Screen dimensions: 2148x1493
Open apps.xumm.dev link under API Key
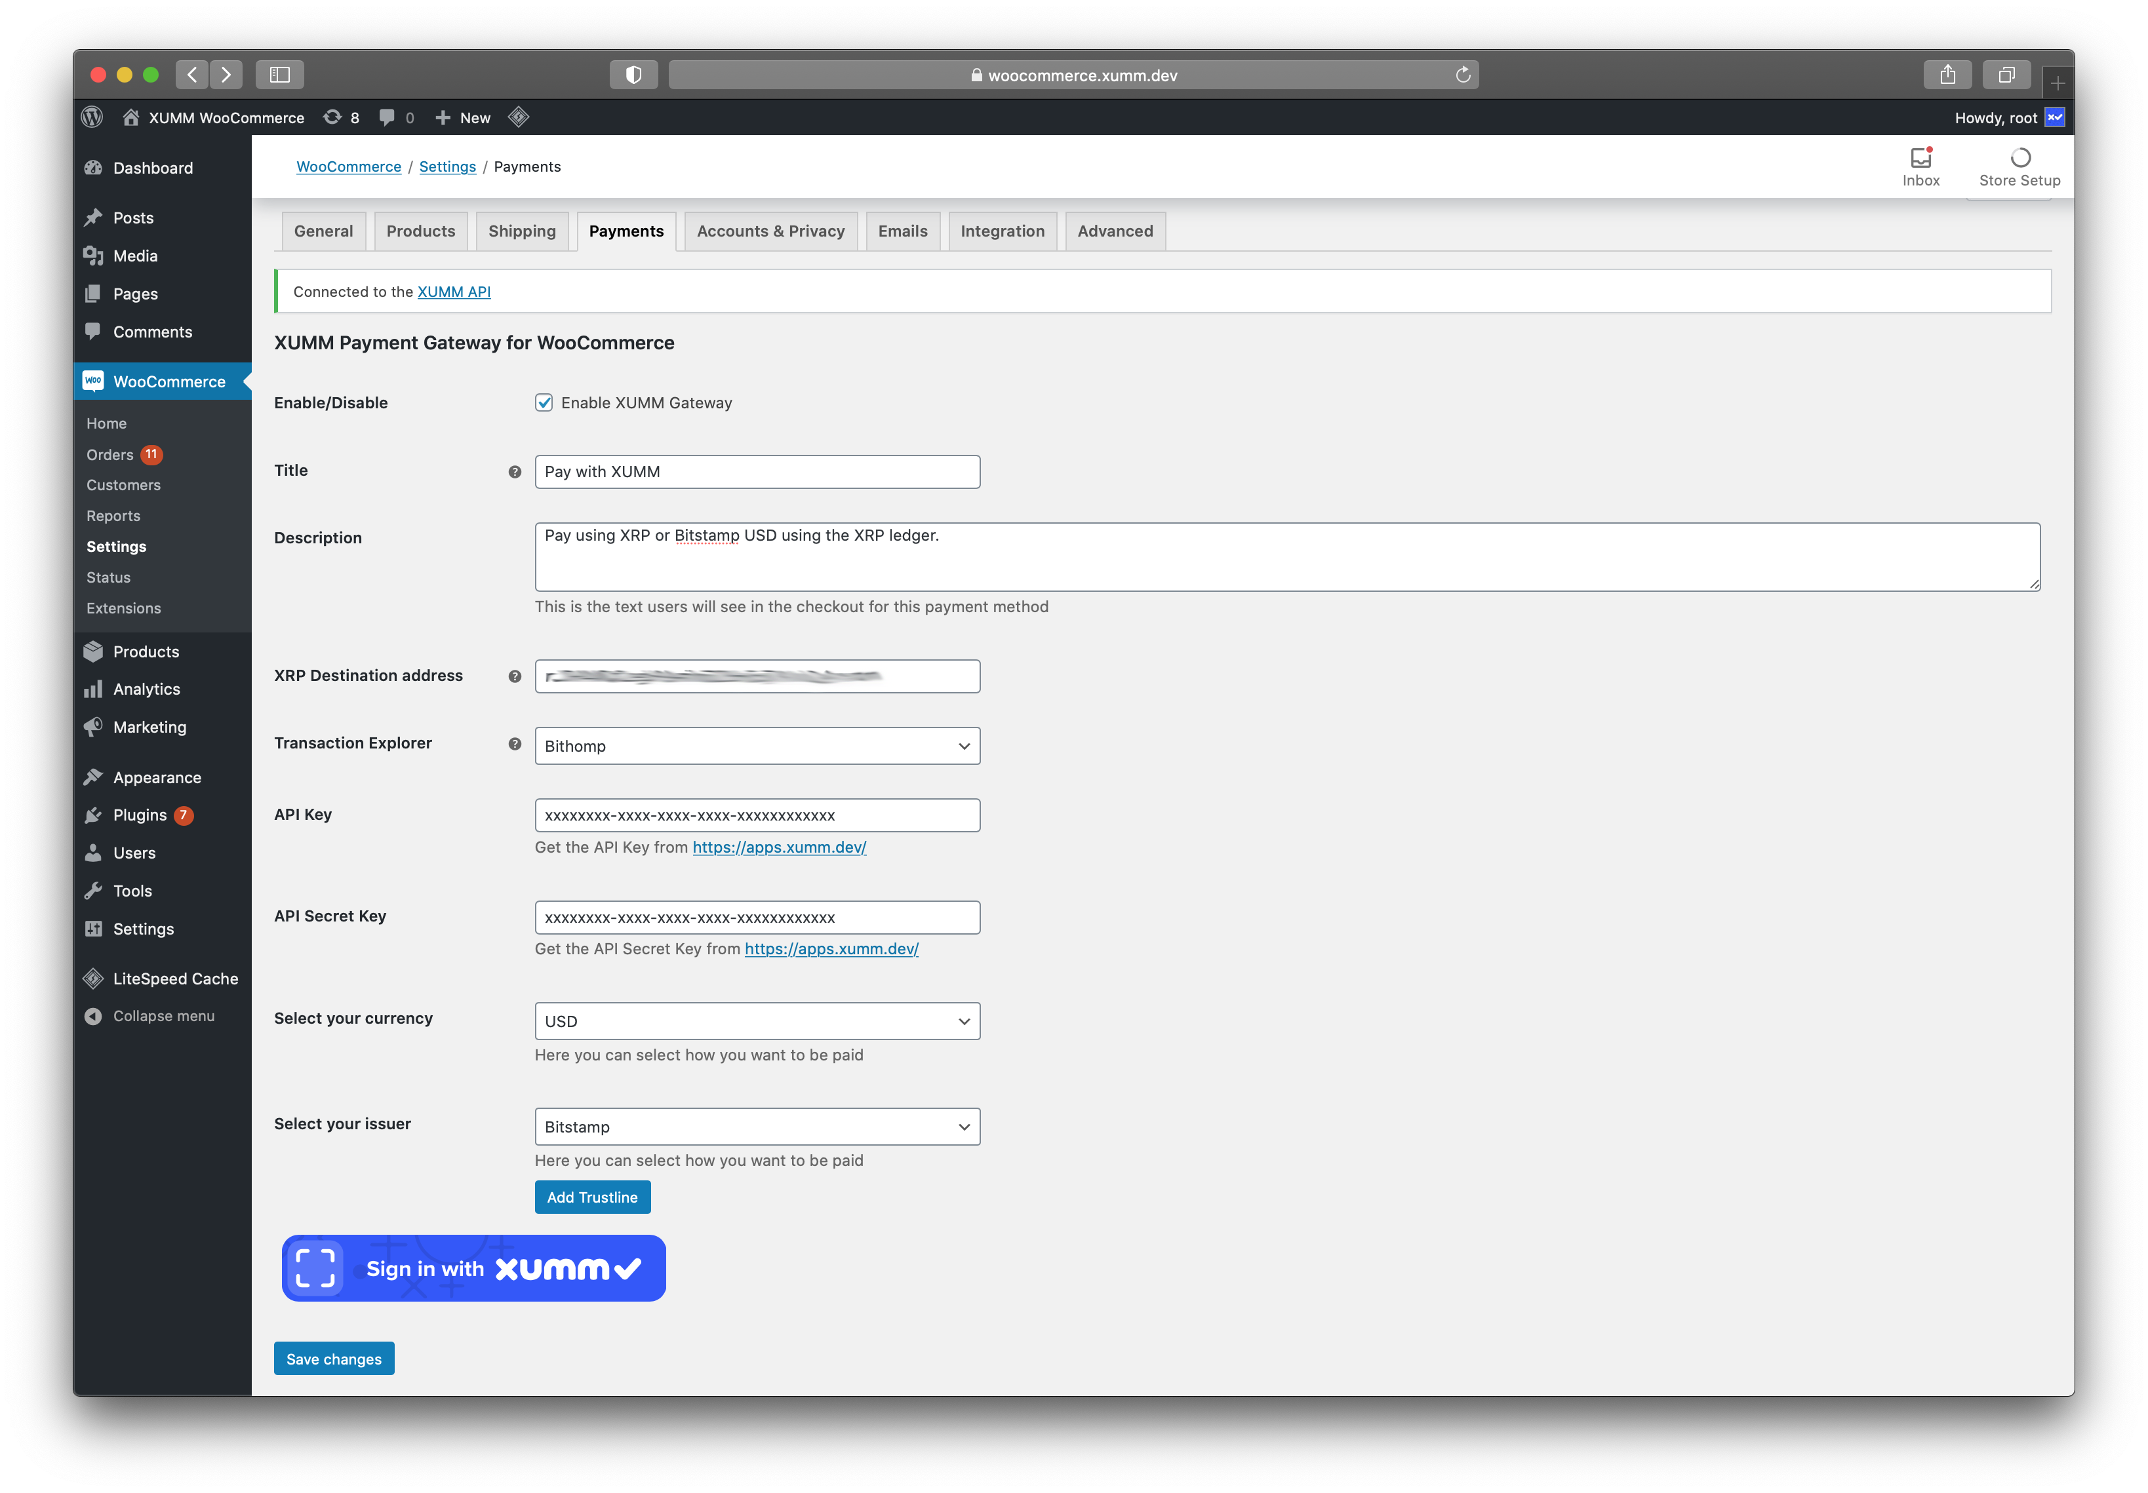(780, 847)
